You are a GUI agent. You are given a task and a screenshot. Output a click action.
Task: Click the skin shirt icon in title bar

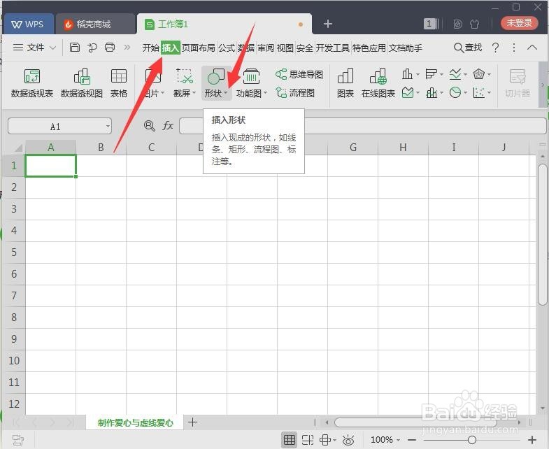click(x=474, y=24)
